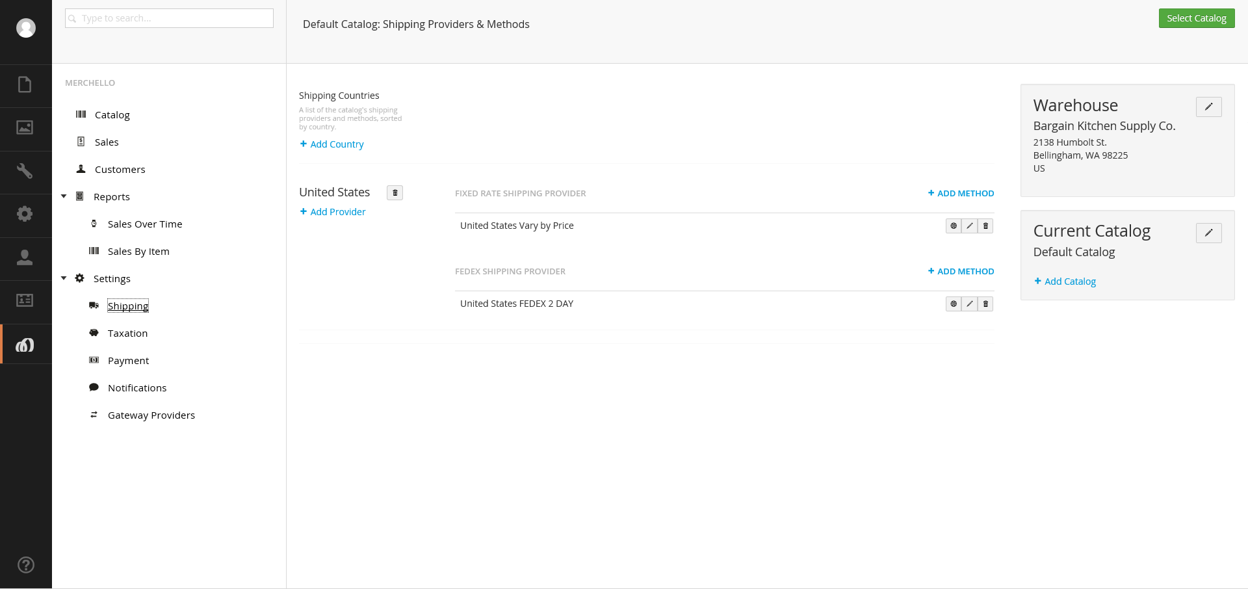The width and height of the screenshot is (1248, 589).
Task: Edit United States Vary by Price method
Action: click(x=969, y=226)
